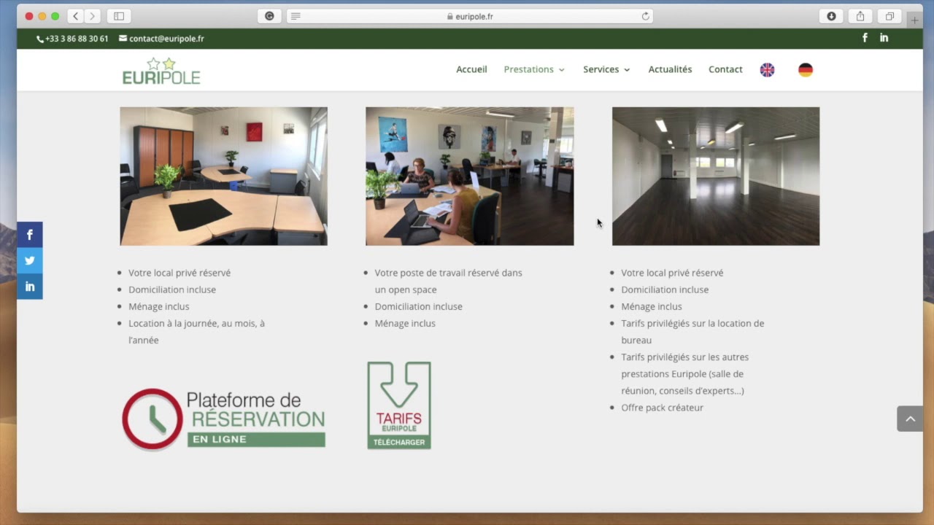
Task: Click 'Votre poste de travail réservé dans un open space'
Action: pos(449,281)
